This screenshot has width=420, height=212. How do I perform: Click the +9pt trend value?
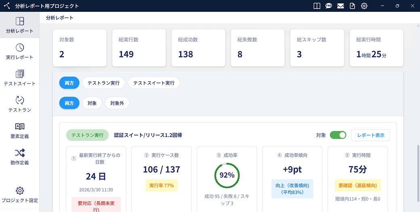pos(292,170)
